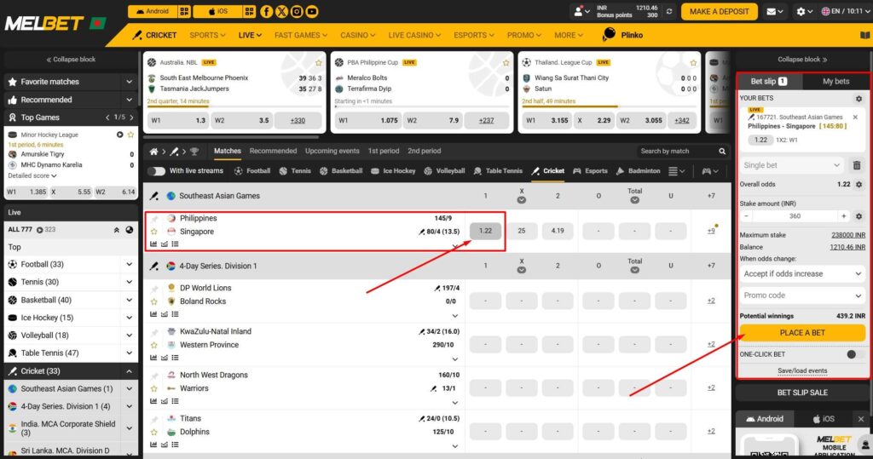Collapse the left sidebar block
873x459 pixels.
[x=71, y=60]
